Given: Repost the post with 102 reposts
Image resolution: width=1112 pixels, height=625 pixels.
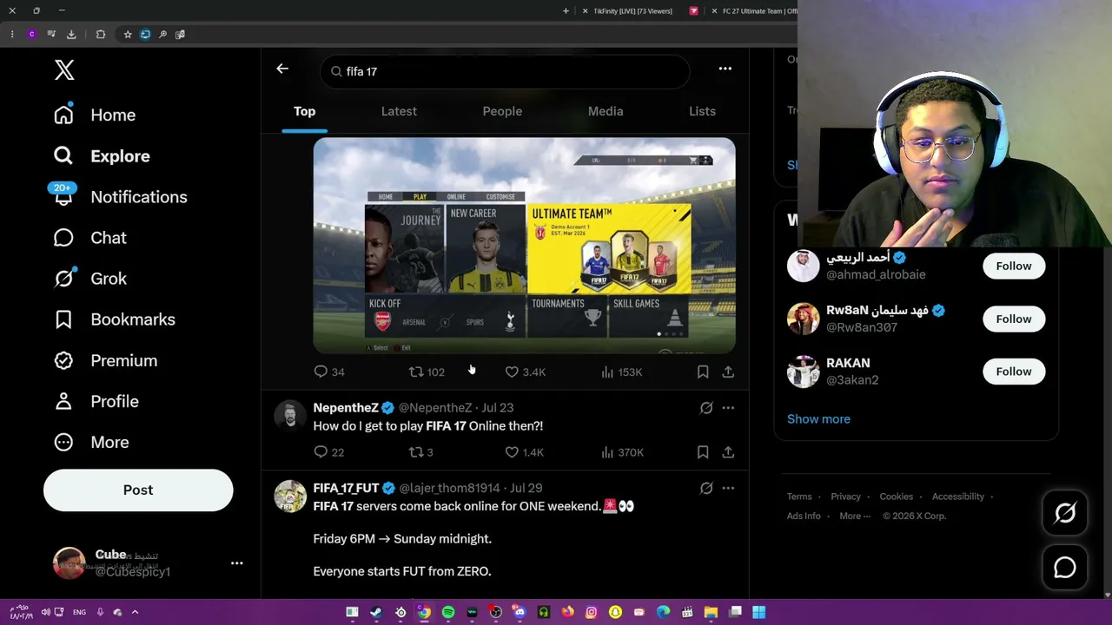Looking at the screenshot, I should 427,372.
